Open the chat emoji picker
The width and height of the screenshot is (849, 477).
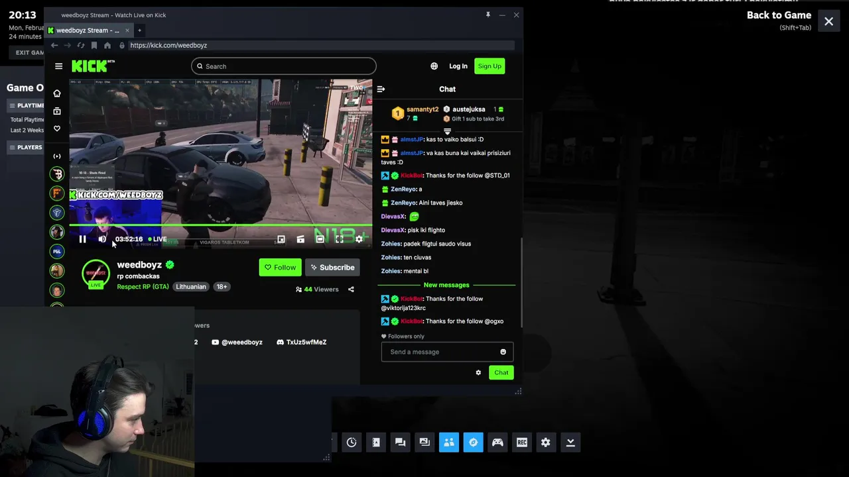pyautogui.click(x=503, y=352)
